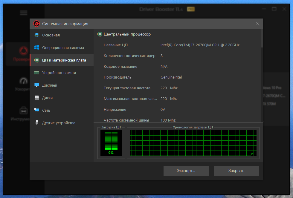Click the Кодовое название value N/A

[x=164, y=67]
